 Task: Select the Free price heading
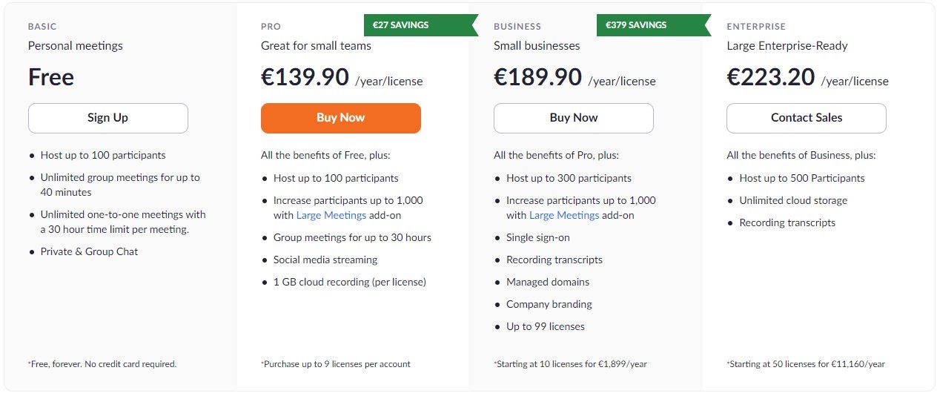click(x=51, y=77)
